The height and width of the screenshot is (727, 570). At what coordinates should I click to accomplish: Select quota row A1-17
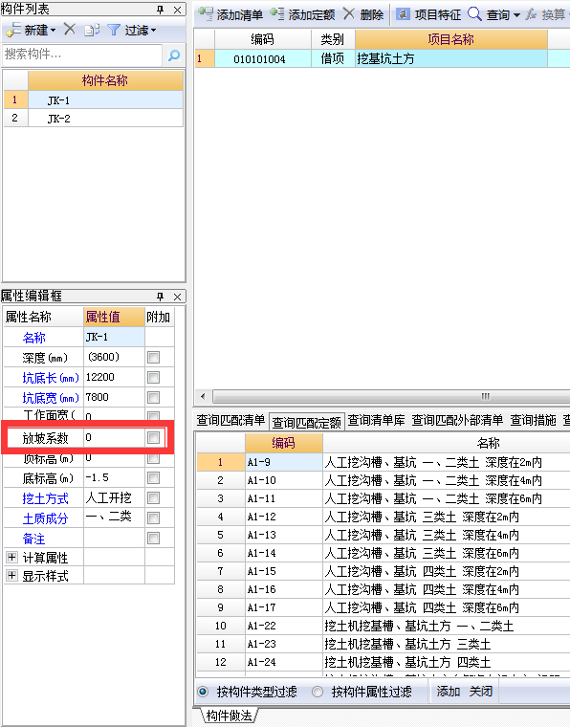tap(383, 607)
